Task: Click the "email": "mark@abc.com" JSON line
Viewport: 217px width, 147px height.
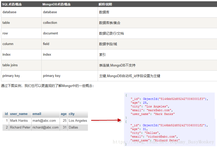Action: (x=152, y=110)
